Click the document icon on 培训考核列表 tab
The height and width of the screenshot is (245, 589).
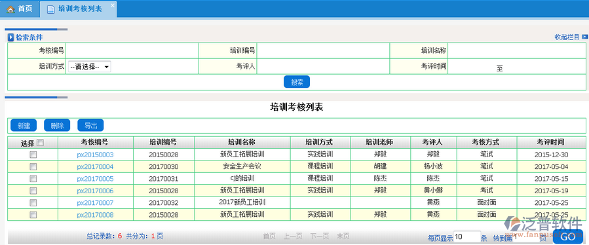pyautogui.click(x=50, y=9)
